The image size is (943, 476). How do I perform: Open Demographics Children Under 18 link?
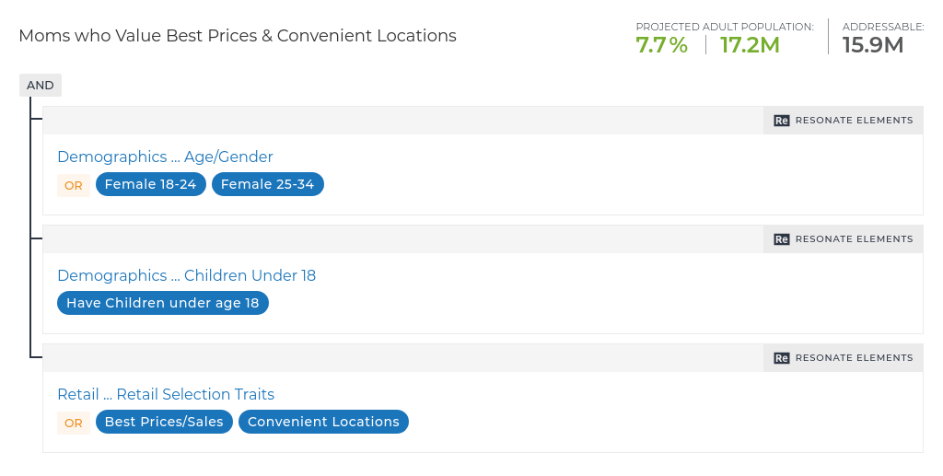(186, 275)
